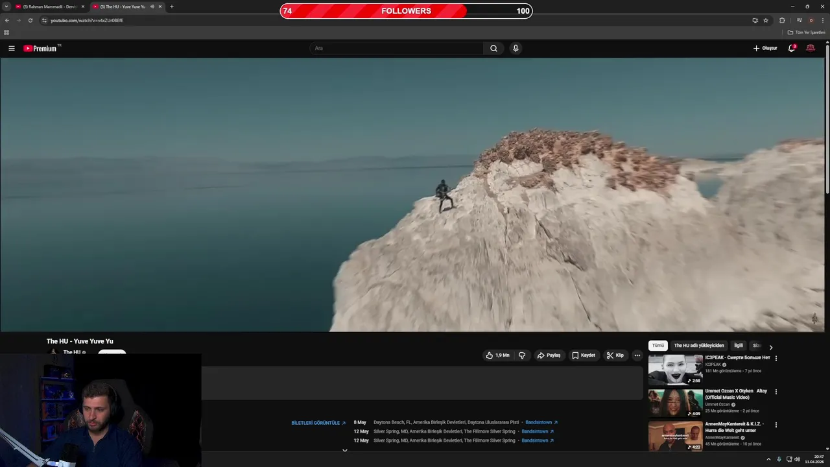830x467 pixels.
Task: Open network icon in system tray
Action: 789,459
